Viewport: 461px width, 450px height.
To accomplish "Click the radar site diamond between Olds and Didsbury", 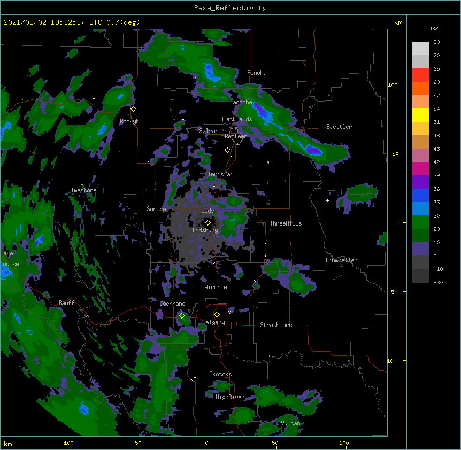I will 208,223.
